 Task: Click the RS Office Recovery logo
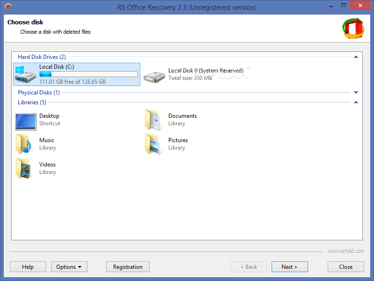click(353, 29)
